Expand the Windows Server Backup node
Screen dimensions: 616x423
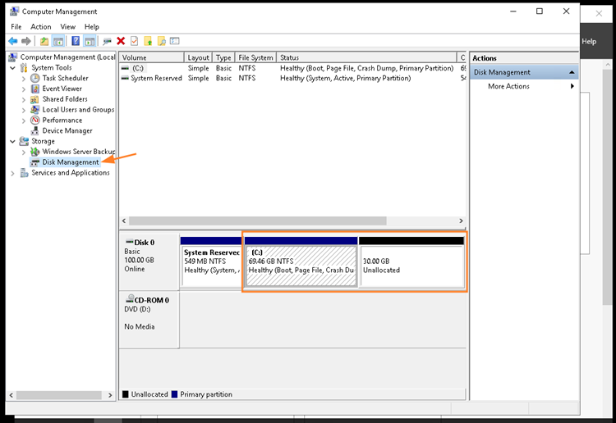click(x=24, y=152)
